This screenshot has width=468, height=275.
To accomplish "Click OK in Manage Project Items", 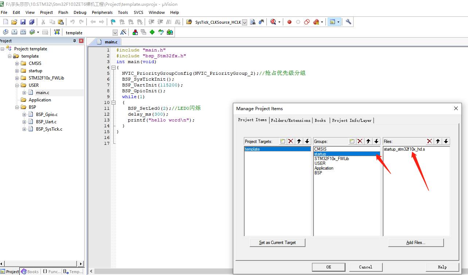I will point(328,267).
